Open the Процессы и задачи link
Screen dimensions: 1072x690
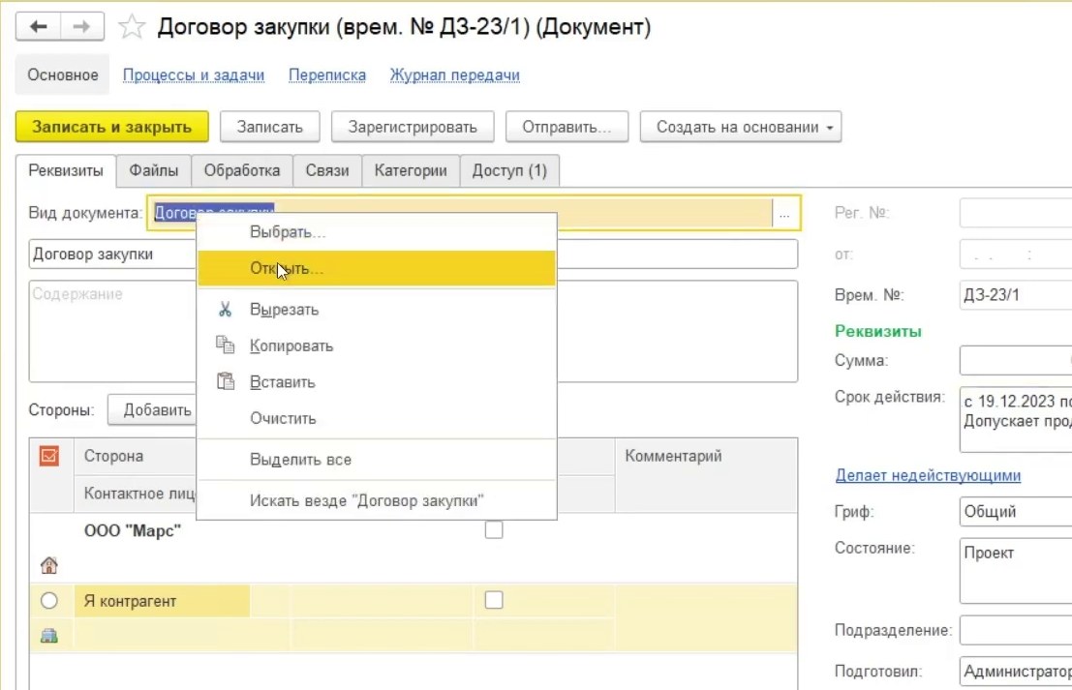(x=193, y=75)
